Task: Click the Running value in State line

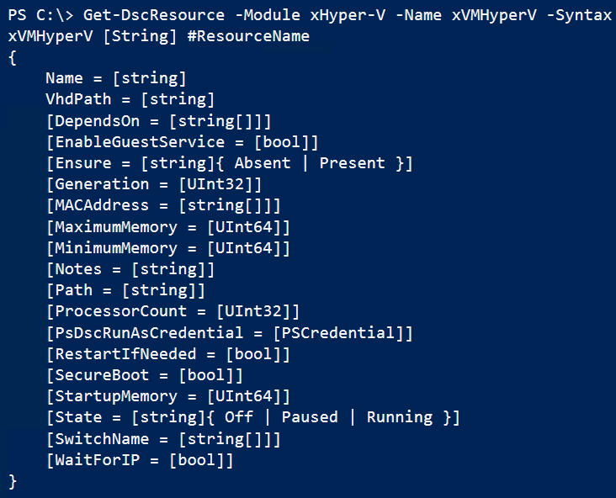Action: pyautogui.click(x=399, y=417)
